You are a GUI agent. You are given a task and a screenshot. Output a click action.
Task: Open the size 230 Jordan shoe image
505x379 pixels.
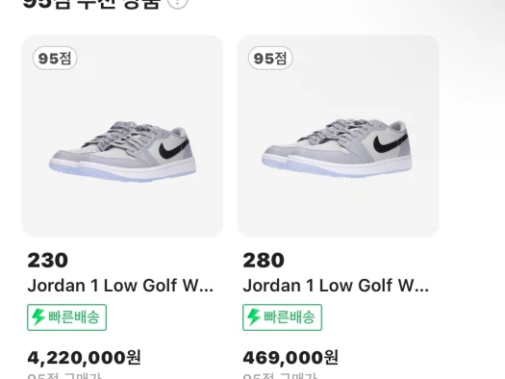pos(122,136)
